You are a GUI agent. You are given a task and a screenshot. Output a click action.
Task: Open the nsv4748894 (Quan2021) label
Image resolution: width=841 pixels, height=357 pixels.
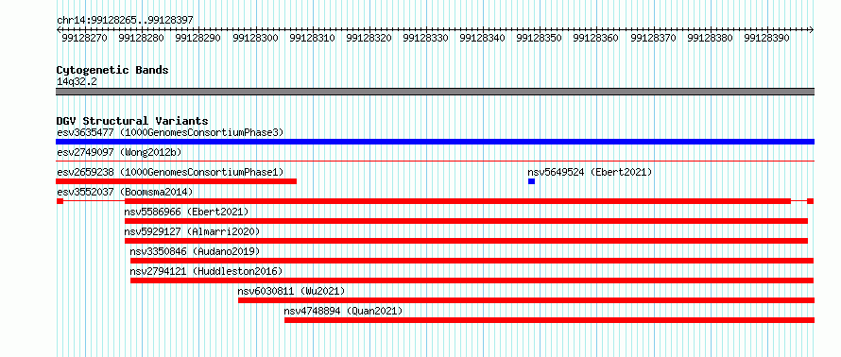point(343,311)
